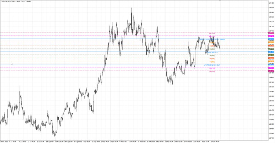Click the H4[2/8] orange level label
The image size is (275, 143).
pyautogui.click(x=212, y=59)
